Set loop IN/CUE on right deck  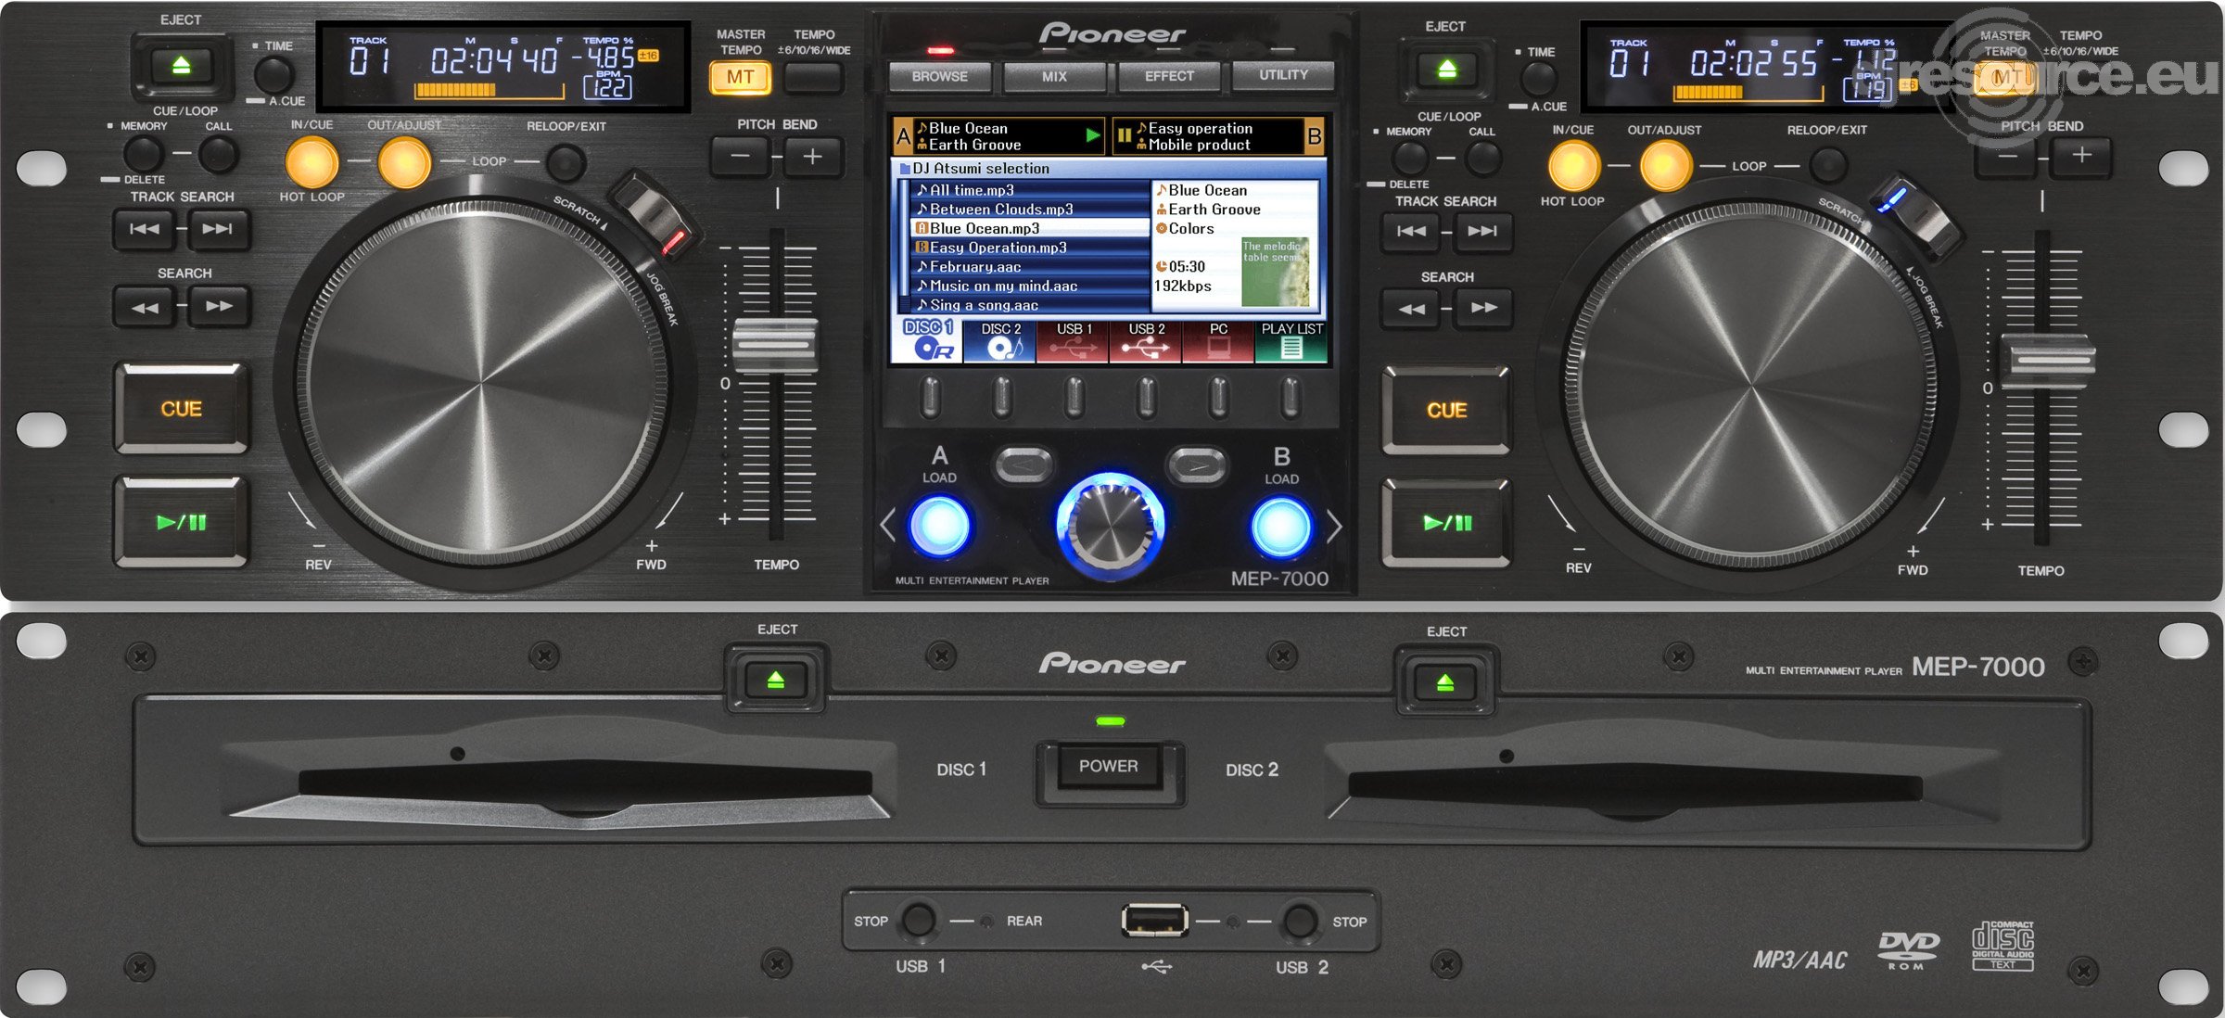pos(1574,167)
